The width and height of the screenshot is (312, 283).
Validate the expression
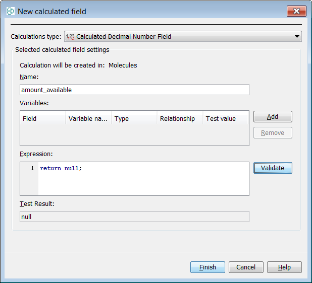click(273, 168)
